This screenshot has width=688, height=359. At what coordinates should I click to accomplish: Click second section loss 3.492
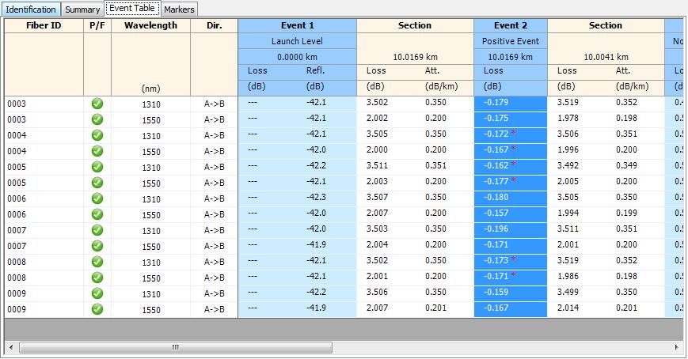click(568, 165)
